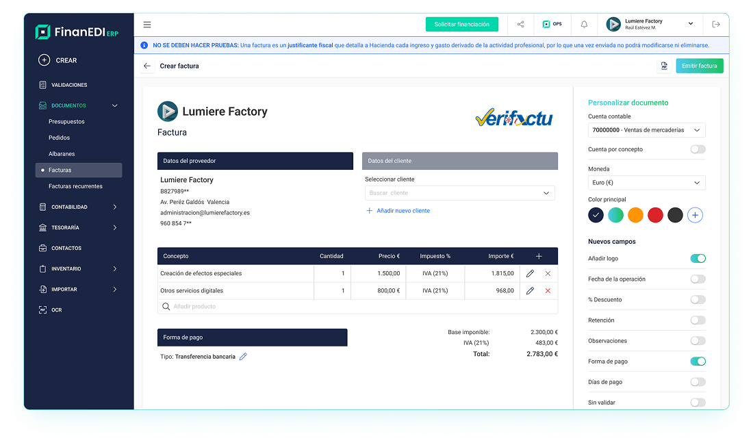753x445 pixels.
Task: Enable Fecha de la operación switch
Action: tap(698, 279)
